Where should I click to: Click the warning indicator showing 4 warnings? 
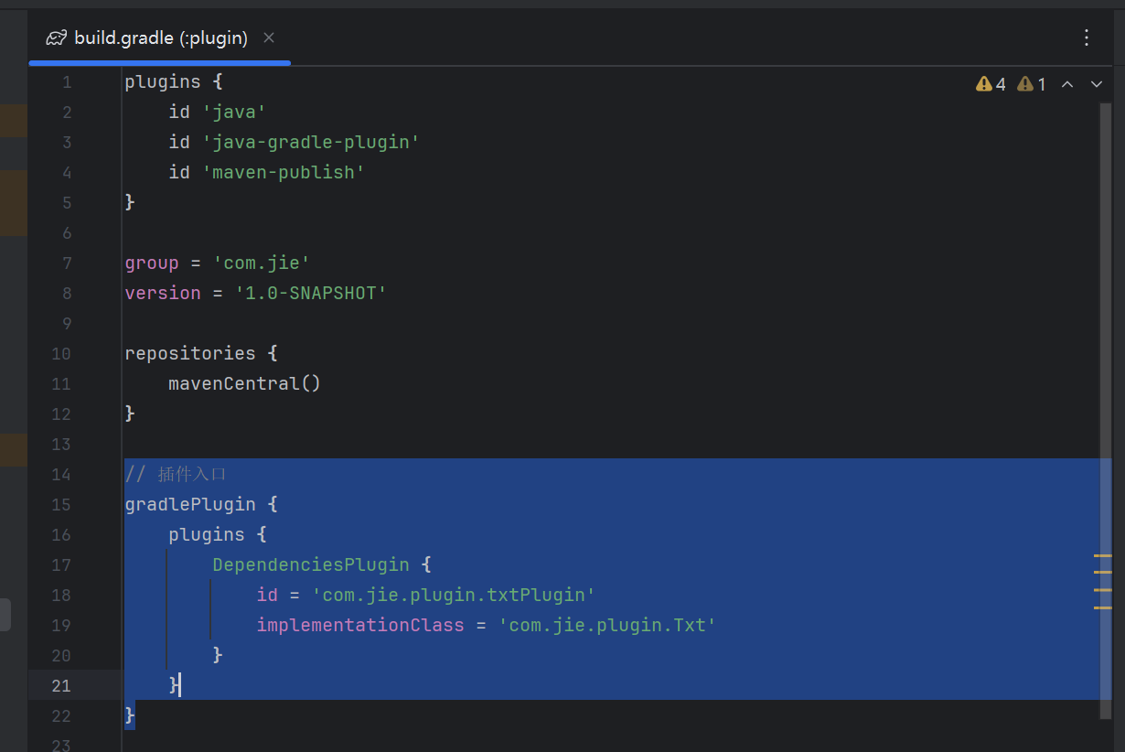click(991, 84)
